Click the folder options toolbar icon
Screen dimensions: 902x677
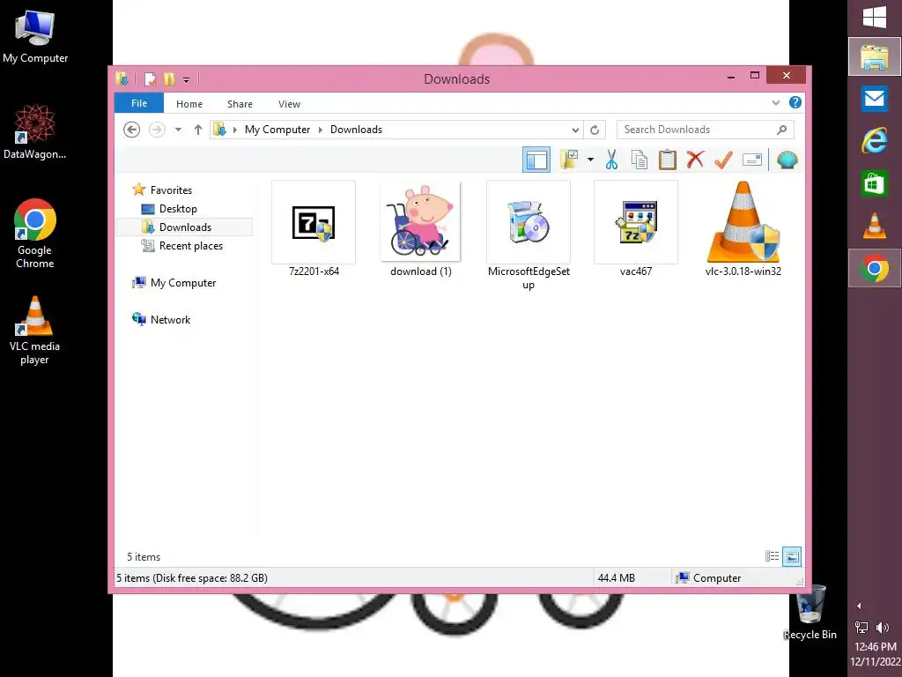click(569, 160)
